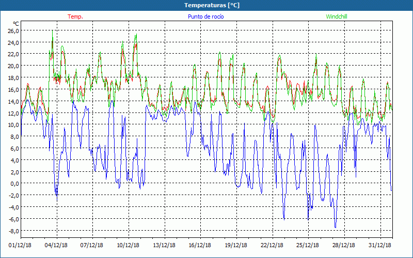
Task: Click the 25/12/18 date label
Action: (x=308, y=245)
